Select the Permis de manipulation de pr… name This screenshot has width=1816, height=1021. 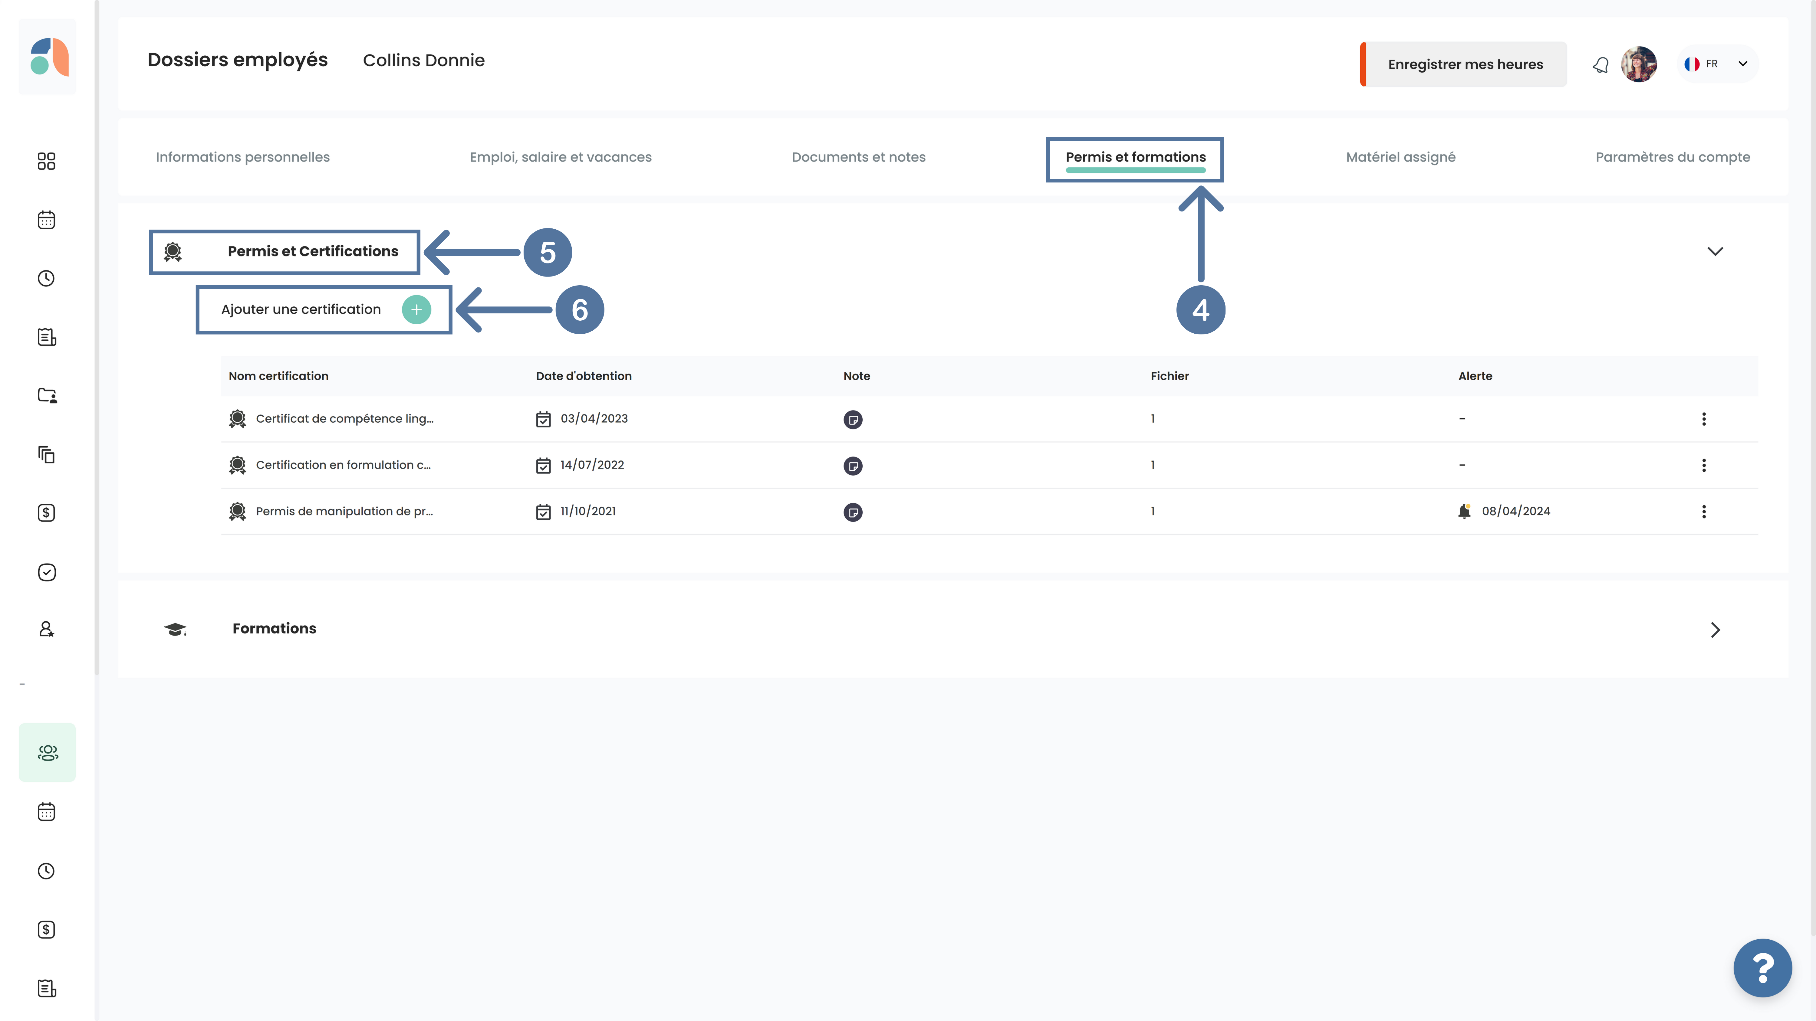tap(344, 512)
